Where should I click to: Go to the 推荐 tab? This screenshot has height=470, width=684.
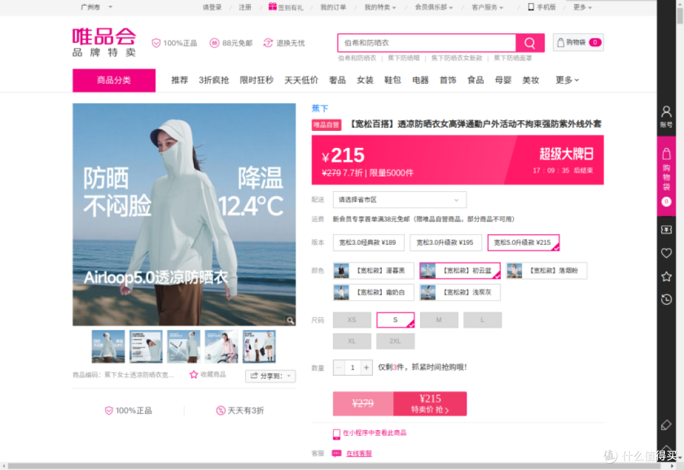click(179, 80)
